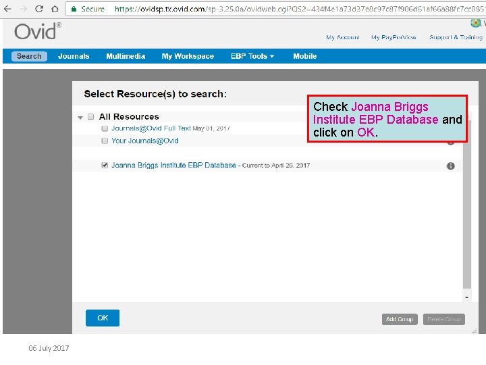486x365 pixels.
Task: Click the 'Current to April 26, 2017' text
Action: (x=276, y=166)
